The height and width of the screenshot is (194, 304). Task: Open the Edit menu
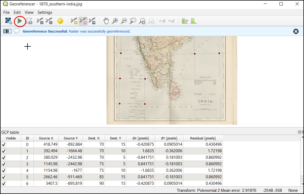(17, 12)
